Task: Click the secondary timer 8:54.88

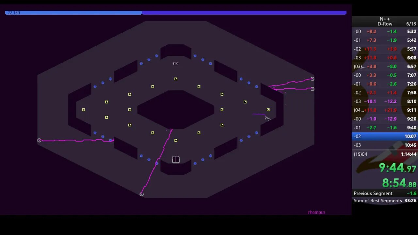Action: [399, 183]
